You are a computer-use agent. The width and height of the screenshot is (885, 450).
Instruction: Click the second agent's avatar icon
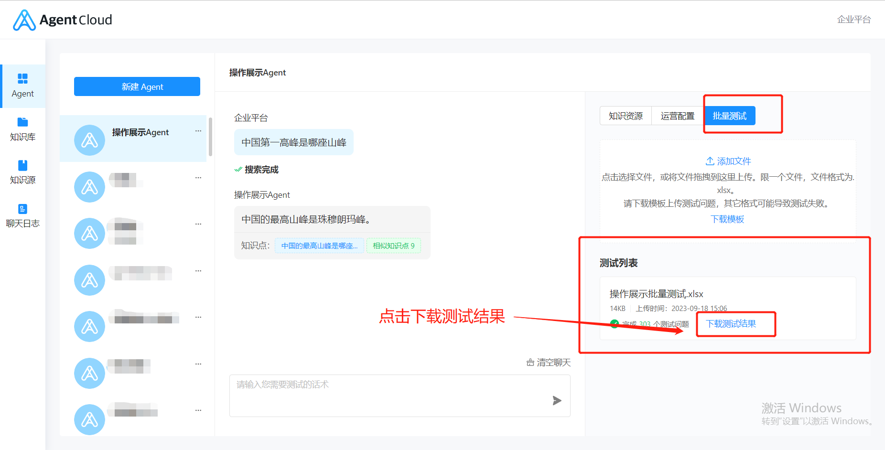89,187
